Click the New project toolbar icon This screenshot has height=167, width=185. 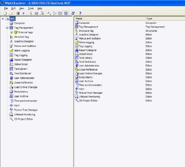tap(5, 13)
